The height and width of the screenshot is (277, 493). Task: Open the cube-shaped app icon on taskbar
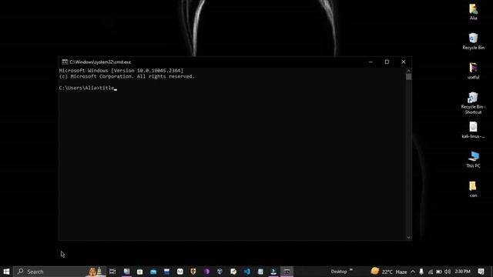coord(220,272)
